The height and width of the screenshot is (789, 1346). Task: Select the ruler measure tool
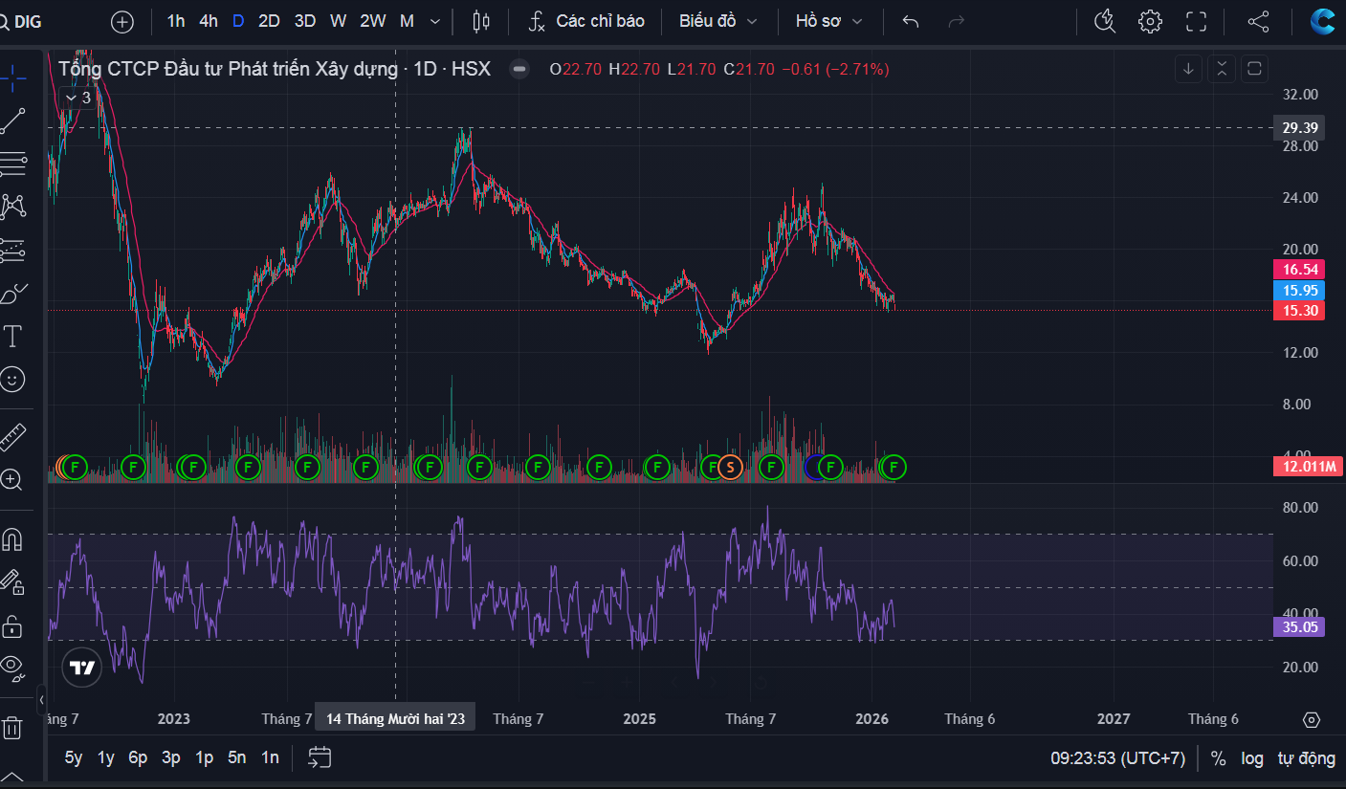[12, 436]
